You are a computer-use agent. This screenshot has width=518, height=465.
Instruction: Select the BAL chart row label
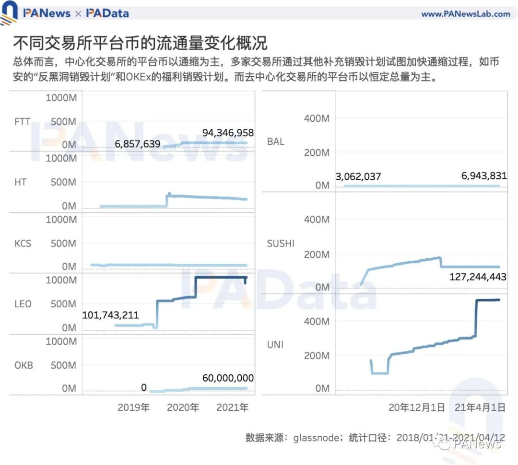tap(275, 142)
